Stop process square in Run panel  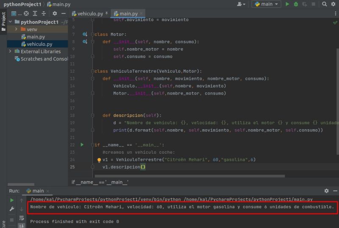(x=12, y=220)
